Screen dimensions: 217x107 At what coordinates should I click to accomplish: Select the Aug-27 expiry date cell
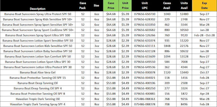tap(205, 67)
